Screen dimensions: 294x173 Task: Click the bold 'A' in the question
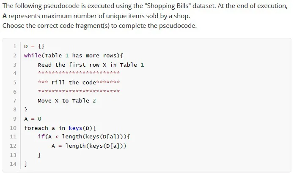5,16
